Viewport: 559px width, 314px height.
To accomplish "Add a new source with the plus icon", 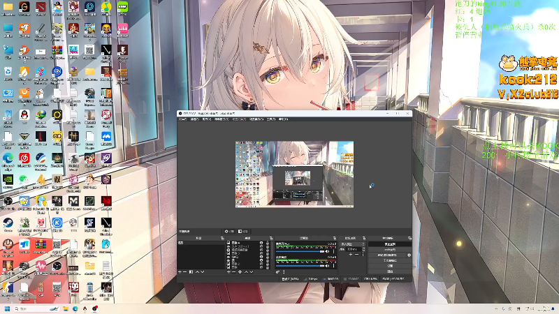I will click(228, 272).
